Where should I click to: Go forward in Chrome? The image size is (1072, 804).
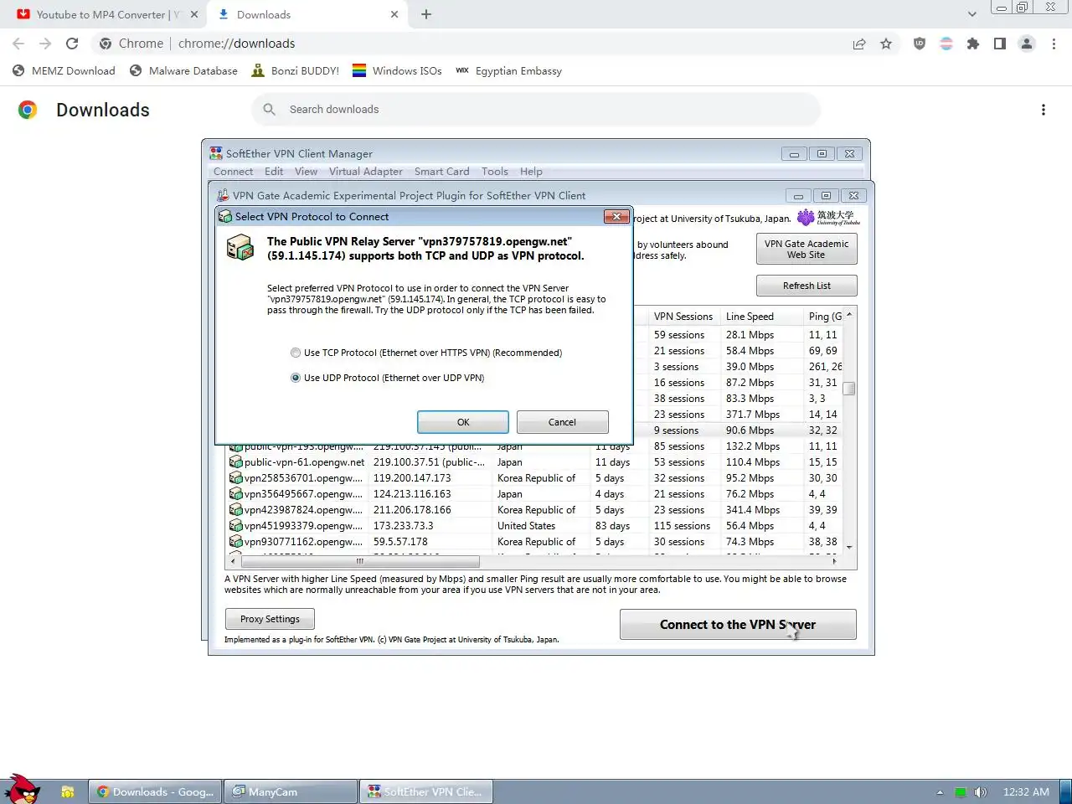pos(45,44)
